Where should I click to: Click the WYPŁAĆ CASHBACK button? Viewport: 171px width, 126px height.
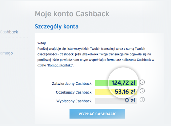97,114
